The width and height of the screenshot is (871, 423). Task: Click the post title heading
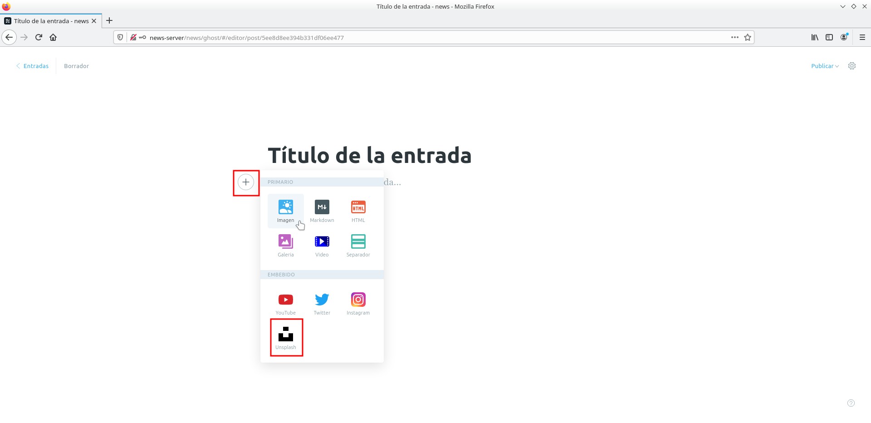click(369, 156)
